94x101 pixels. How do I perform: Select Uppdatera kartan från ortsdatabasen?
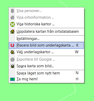(46, 31)
